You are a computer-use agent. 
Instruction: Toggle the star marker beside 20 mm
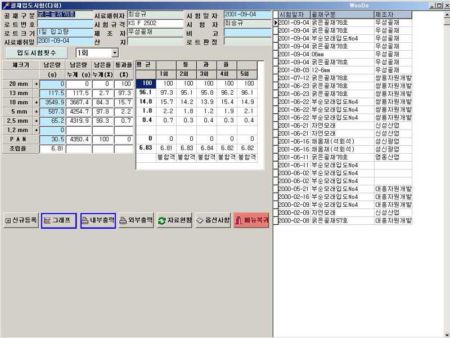coord(37,83)
